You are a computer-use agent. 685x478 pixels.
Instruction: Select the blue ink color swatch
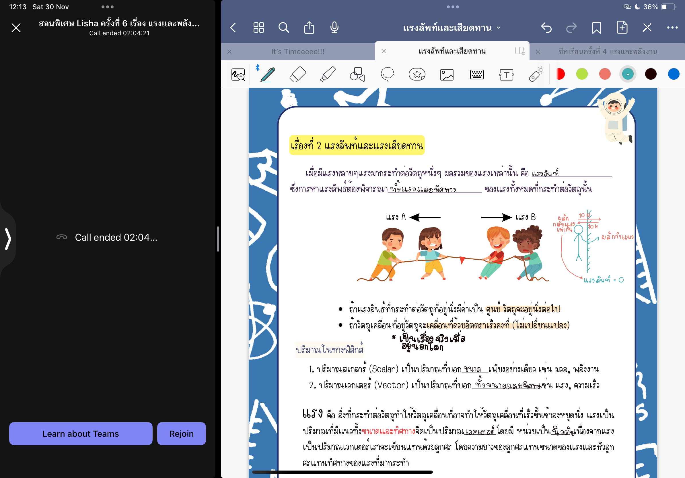point(673,74)
